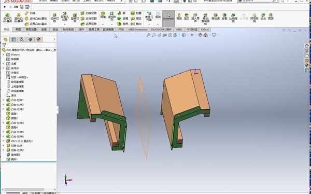Switch to the 钣金 sheet metal tab
311x194 pixels.
[x=55, y=30]
